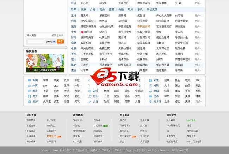Open the 植物大战僵尸 game link
The width and height of the screenshot is (229, 154).
pyautogui.click(x=80, y=131)
